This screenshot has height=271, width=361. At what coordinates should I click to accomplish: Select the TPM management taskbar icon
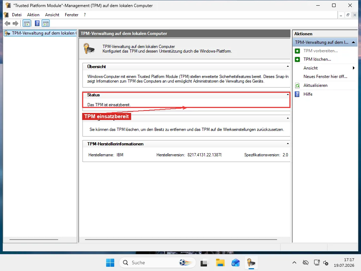tap(251, 263)
